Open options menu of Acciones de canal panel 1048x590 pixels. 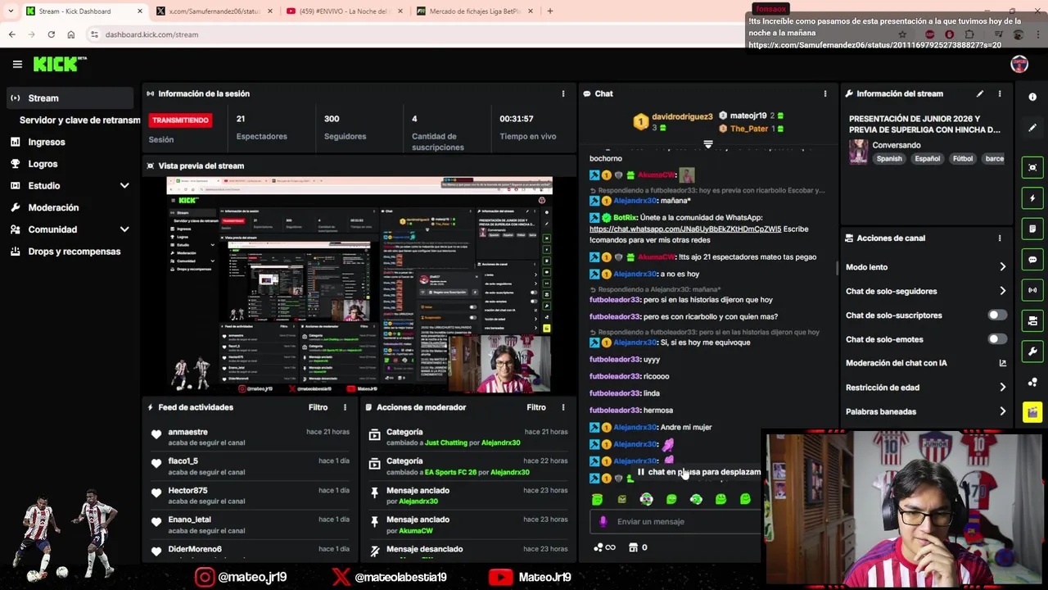(x=1000, y=238)
